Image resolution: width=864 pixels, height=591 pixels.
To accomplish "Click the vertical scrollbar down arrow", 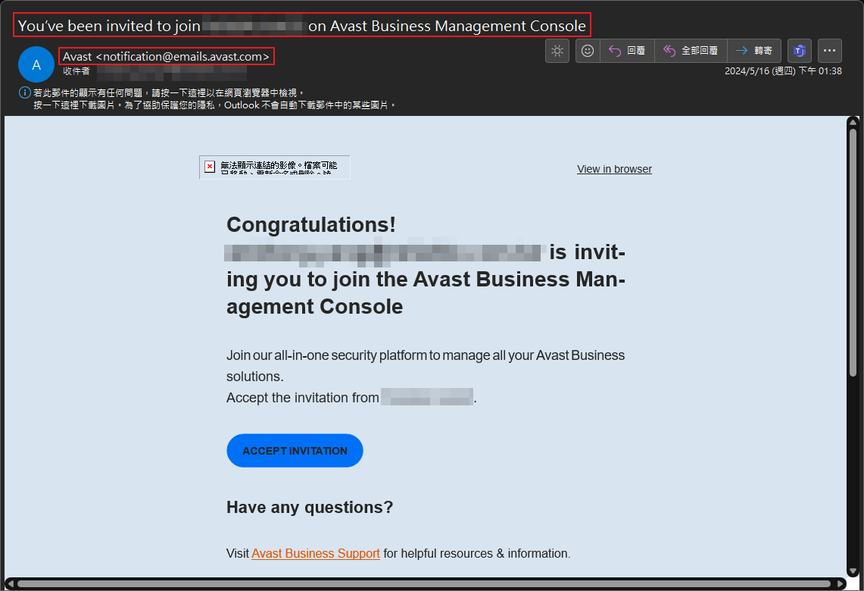I will pyautogui.click(x=853, y=571).
